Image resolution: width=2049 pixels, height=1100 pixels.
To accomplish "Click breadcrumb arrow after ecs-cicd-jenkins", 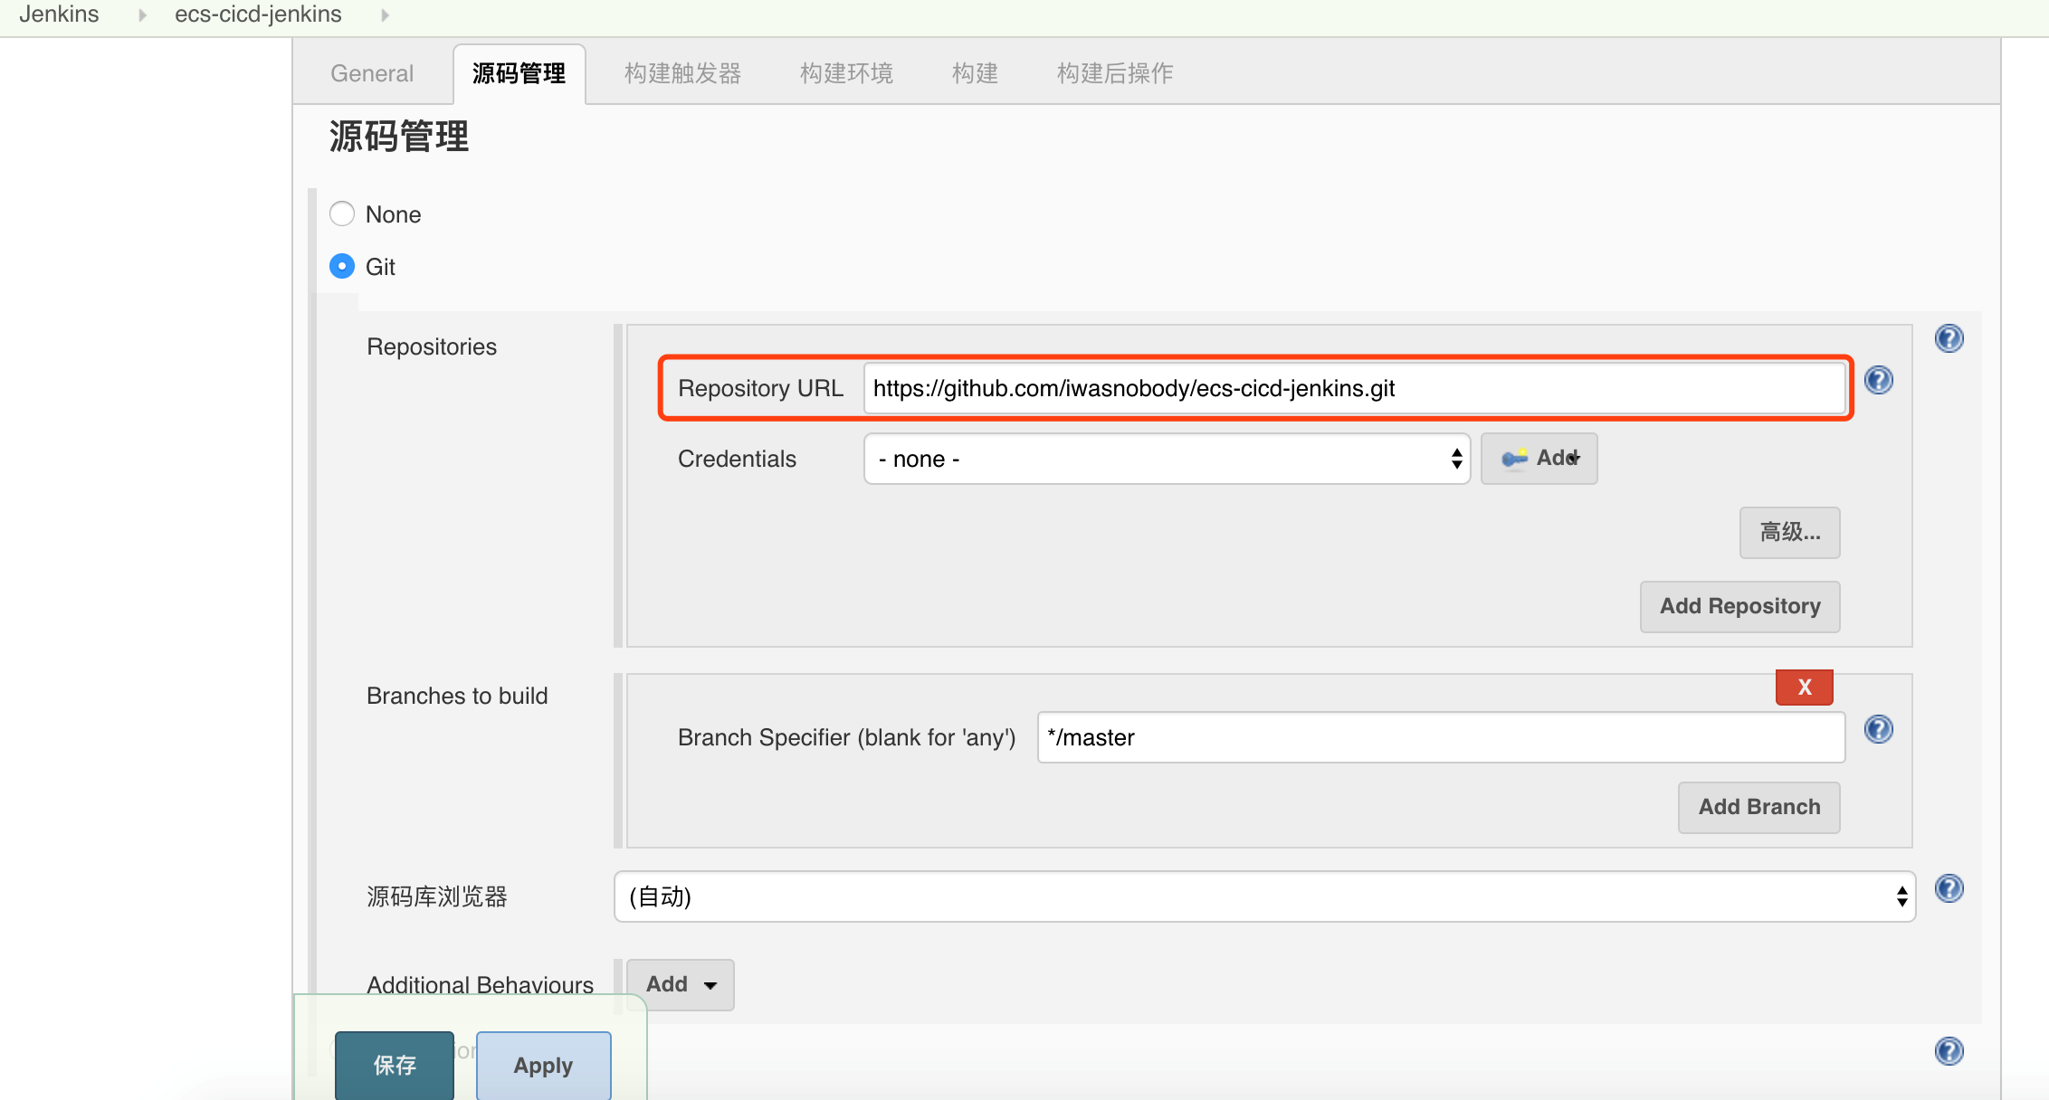I will pos(385,14).
